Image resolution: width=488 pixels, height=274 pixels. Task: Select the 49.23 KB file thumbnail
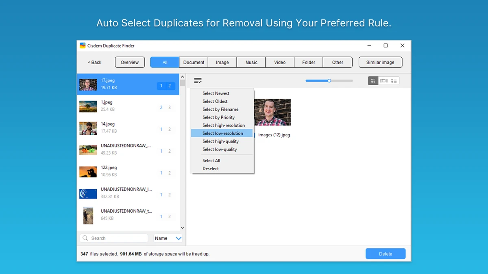pyautogui.click(x=88, y=150)
